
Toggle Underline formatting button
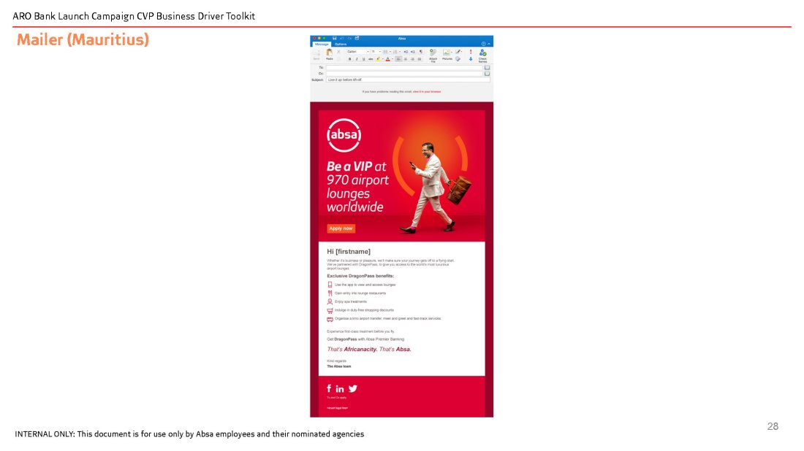coord(363,59)
